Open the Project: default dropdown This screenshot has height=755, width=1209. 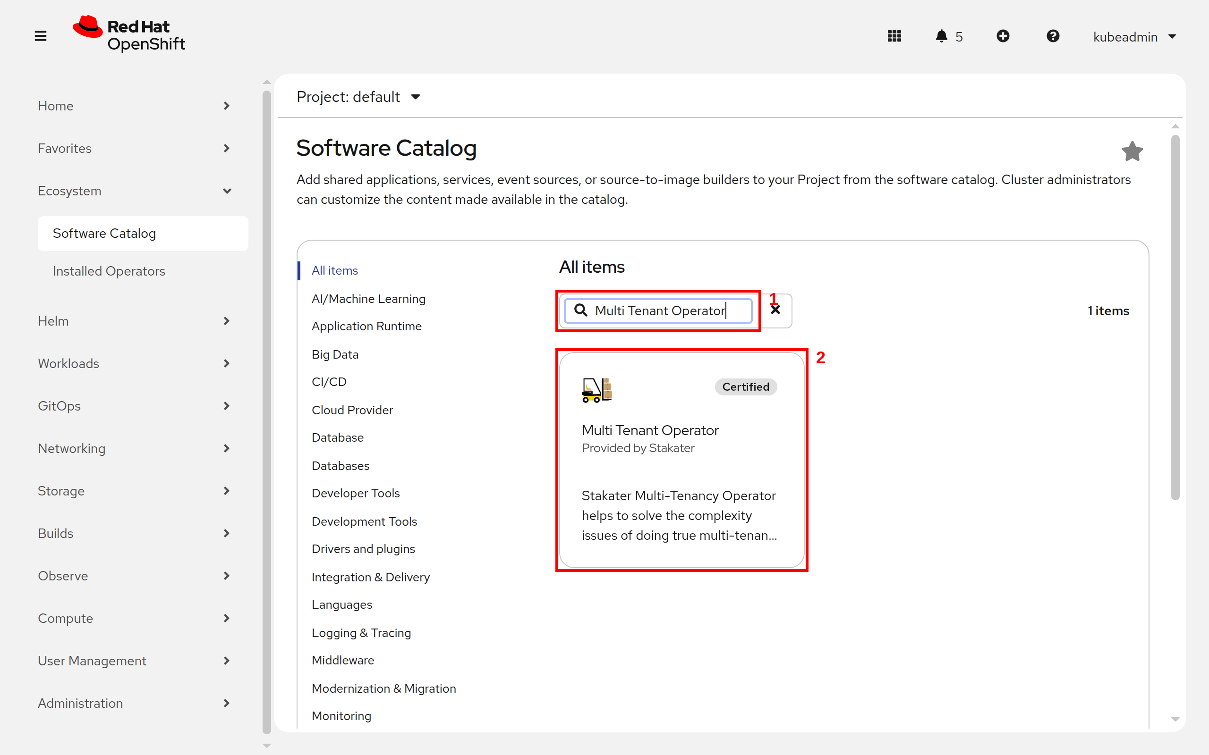[358, 96]
